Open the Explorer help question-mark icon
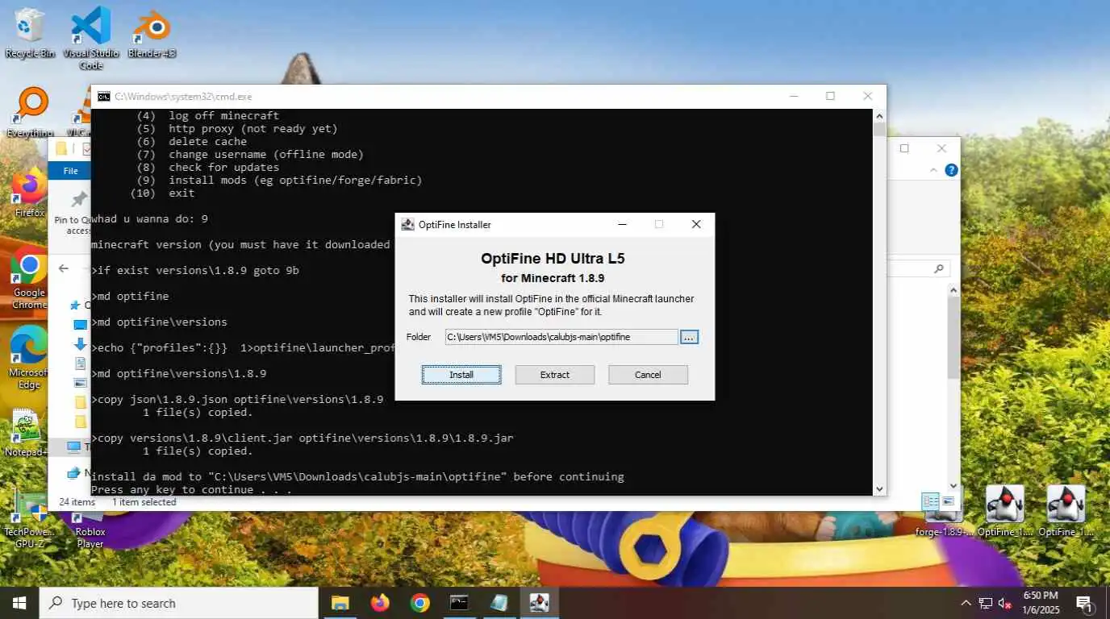 point(951,170)
